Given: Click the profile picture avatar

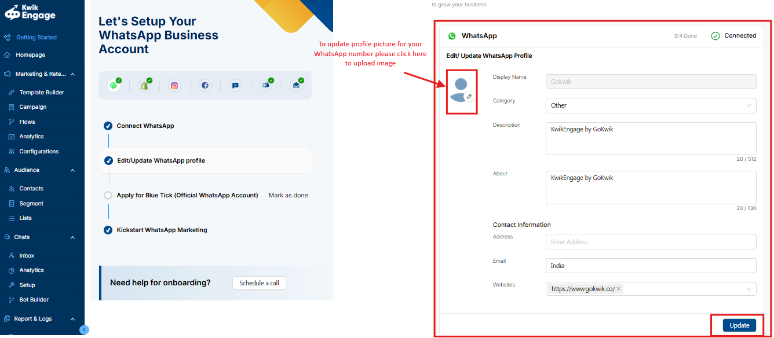Looking at the screenshot, I should point(461,90).
